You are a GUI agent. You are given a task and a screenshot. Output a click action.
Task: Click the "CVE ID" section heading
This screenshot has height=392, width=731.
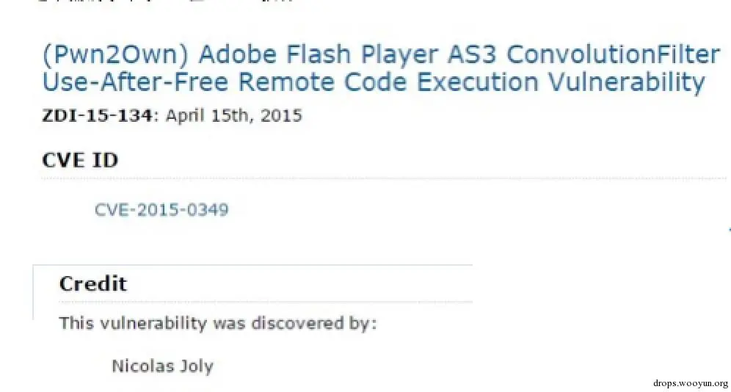pyautogui.click(x=79, y=161)
